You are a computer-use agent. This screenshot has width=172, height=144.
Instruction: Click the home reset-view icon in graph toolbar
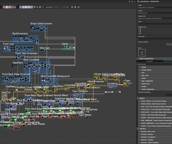[79, 7]
